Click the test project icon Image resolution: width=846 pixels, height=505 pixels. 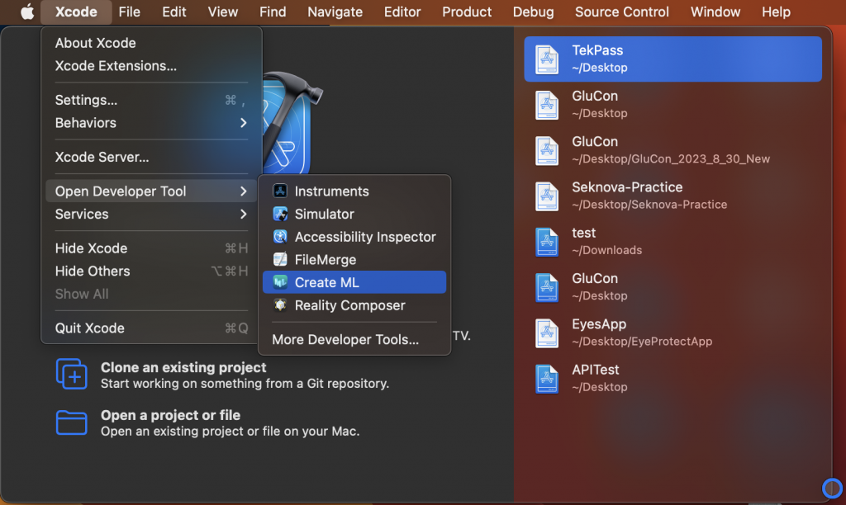(x=547, y=242)
